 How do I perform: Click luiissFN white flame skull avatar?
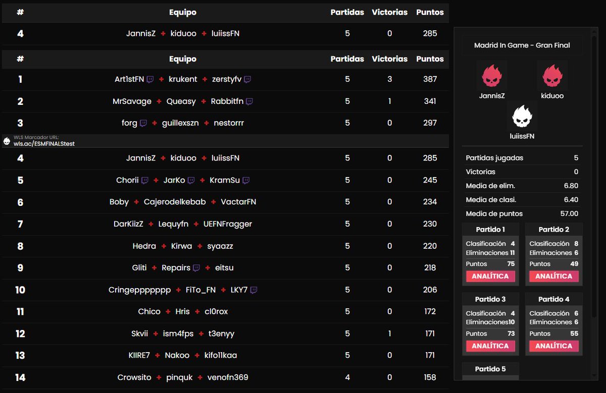click(x=522, y=116)
